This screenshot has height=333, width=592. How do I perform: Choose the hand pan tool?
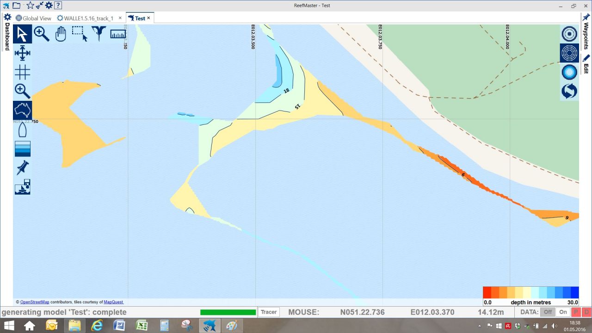coord(61,34)
